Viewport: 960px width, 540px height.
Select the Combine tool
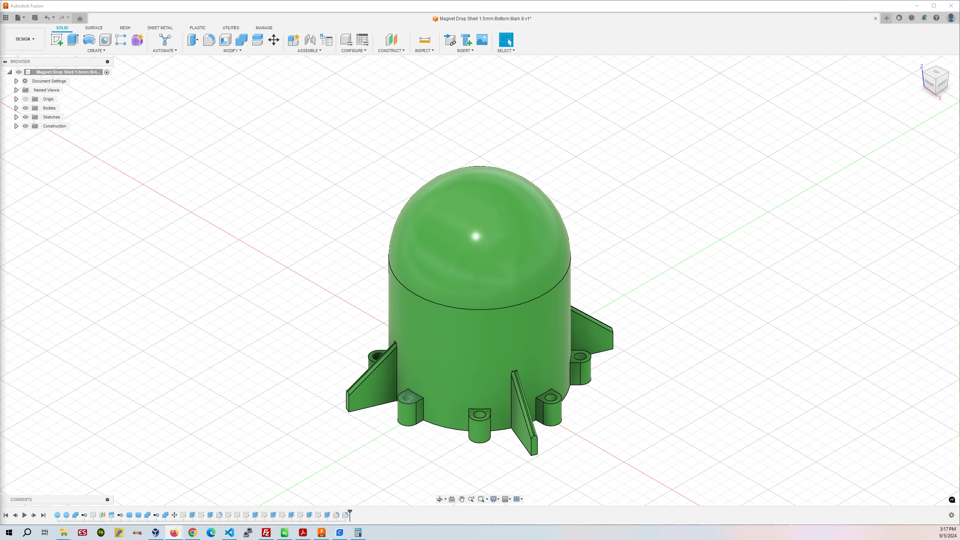coord(241,40)
